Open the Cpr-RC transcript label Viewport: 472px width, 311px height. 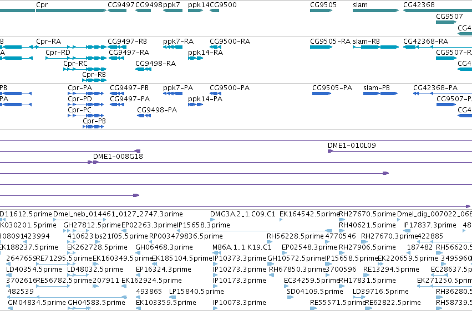point(75,63)
